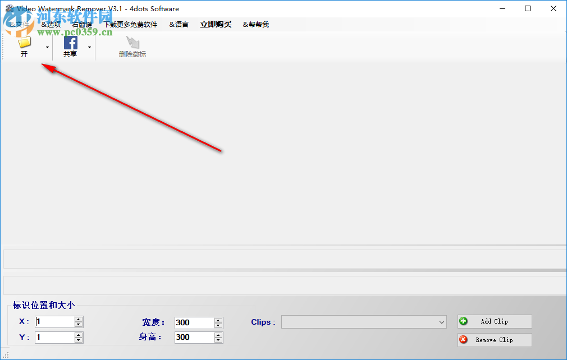Increase the 宽度 value using the up stepper
The width and height of the screenshot is (567, 360).
(x=218, y=320)
